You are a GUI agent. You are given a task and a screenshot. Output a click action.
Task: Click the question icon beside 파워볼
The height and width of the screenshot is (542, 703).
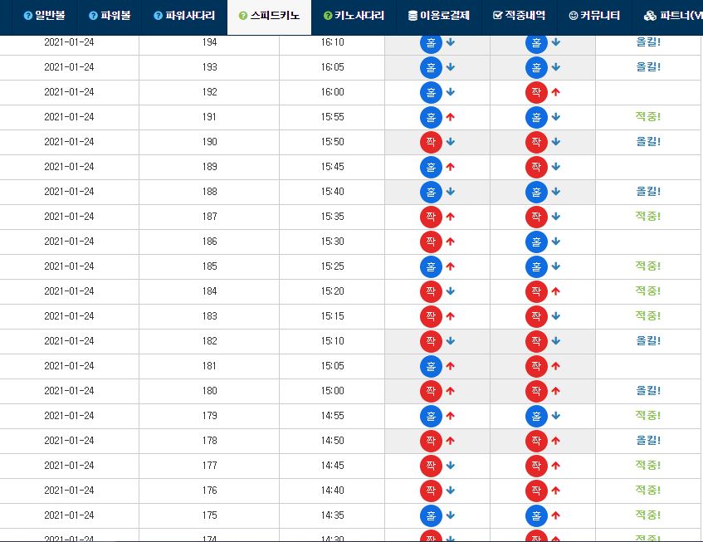[x=93, y=16]
